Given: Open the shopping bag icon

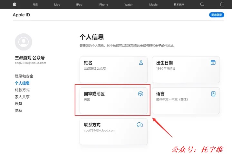Looking at the screenshot, I should pos(222,4).
